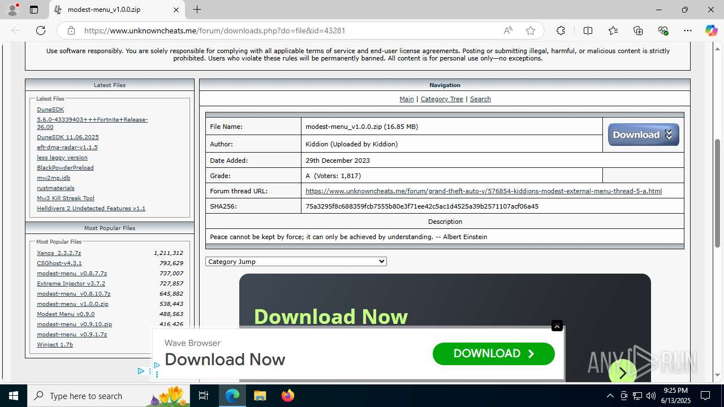Open modest-menu_v0.9.1.7z link
The height and width of the screenshot is (407, 724).
click(x=72, y=334)
